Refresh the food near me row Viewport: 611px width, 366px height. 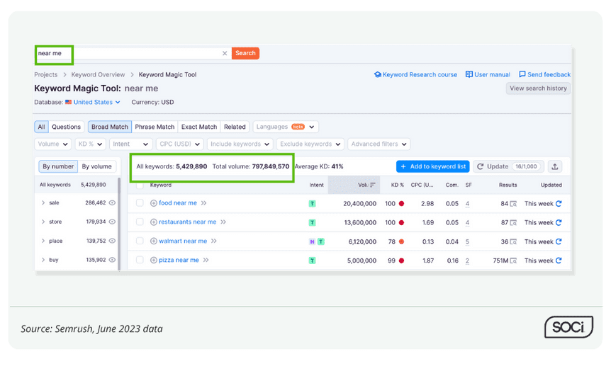coord(559,204)
